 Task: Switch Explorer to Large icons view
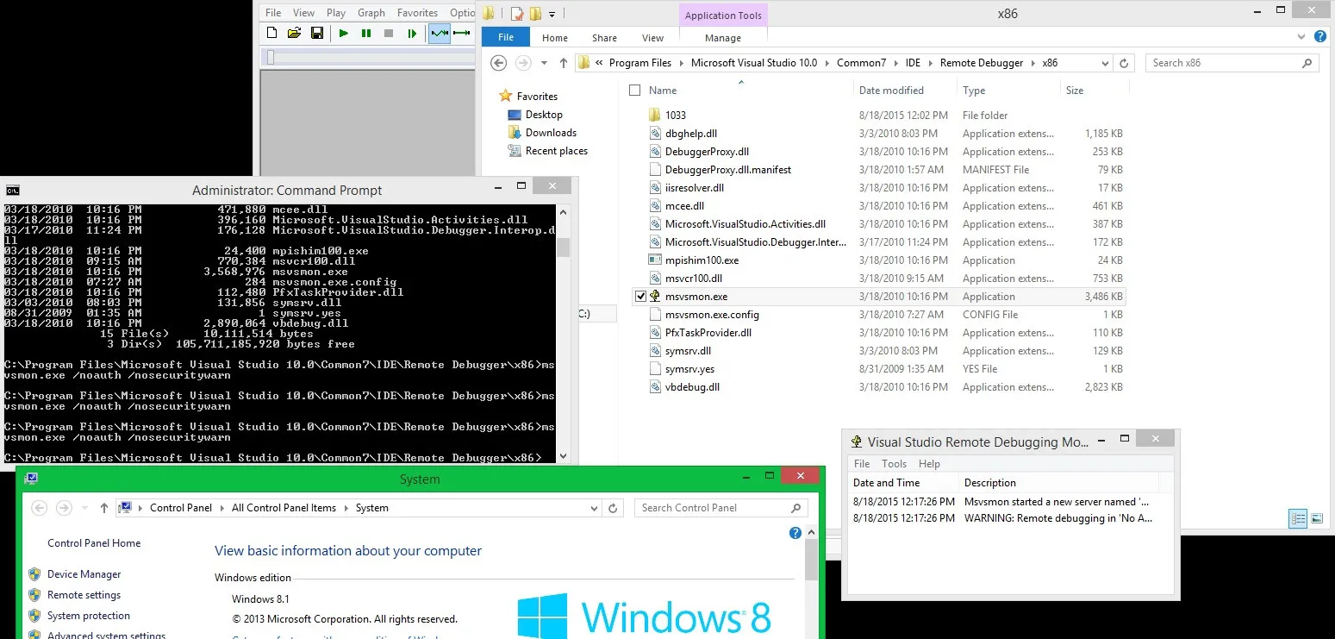[x=1317, y=518]
